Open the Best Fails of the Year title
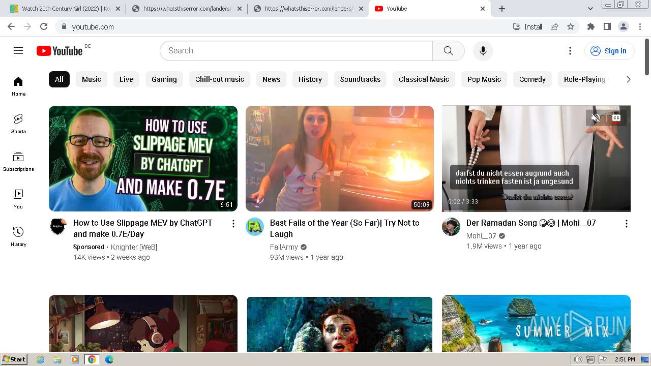Viewport: 651px width, 366px height. (345, 228)
